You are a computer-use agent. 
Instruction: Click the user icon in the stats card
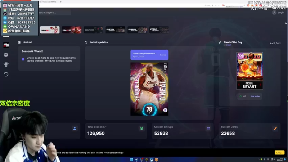click(x=75, y=129)
